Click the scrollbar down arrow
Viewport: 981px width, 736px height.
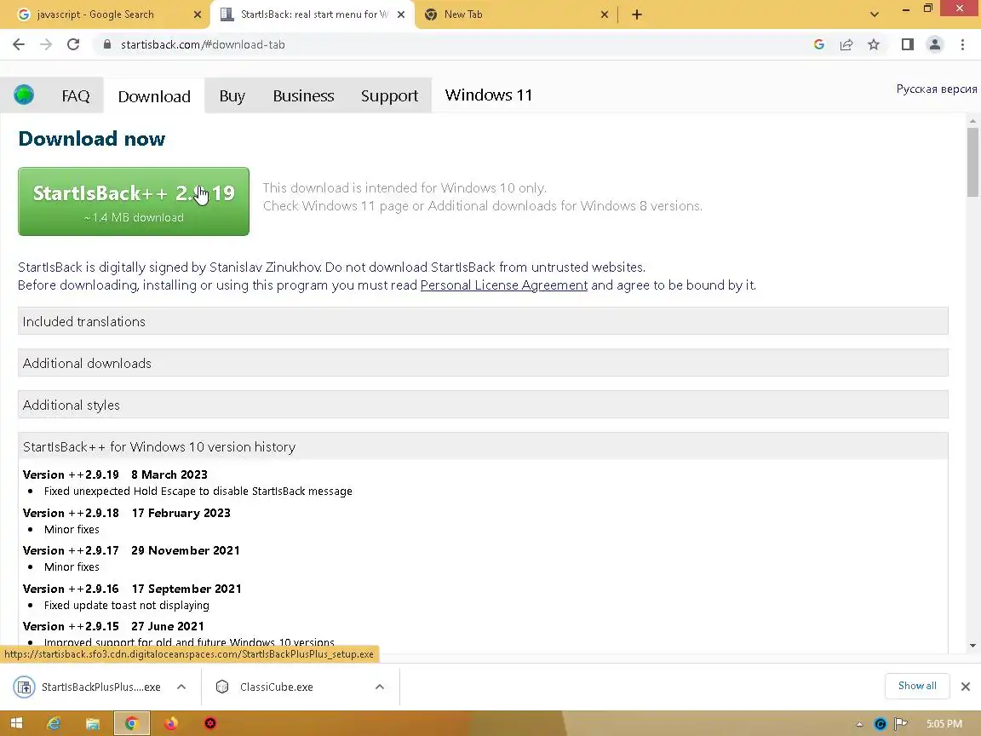(972, 645)
